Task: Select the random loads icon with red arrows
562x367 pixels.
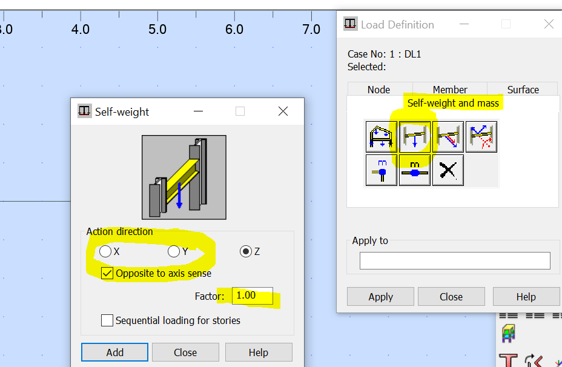Action: [481, 137]
